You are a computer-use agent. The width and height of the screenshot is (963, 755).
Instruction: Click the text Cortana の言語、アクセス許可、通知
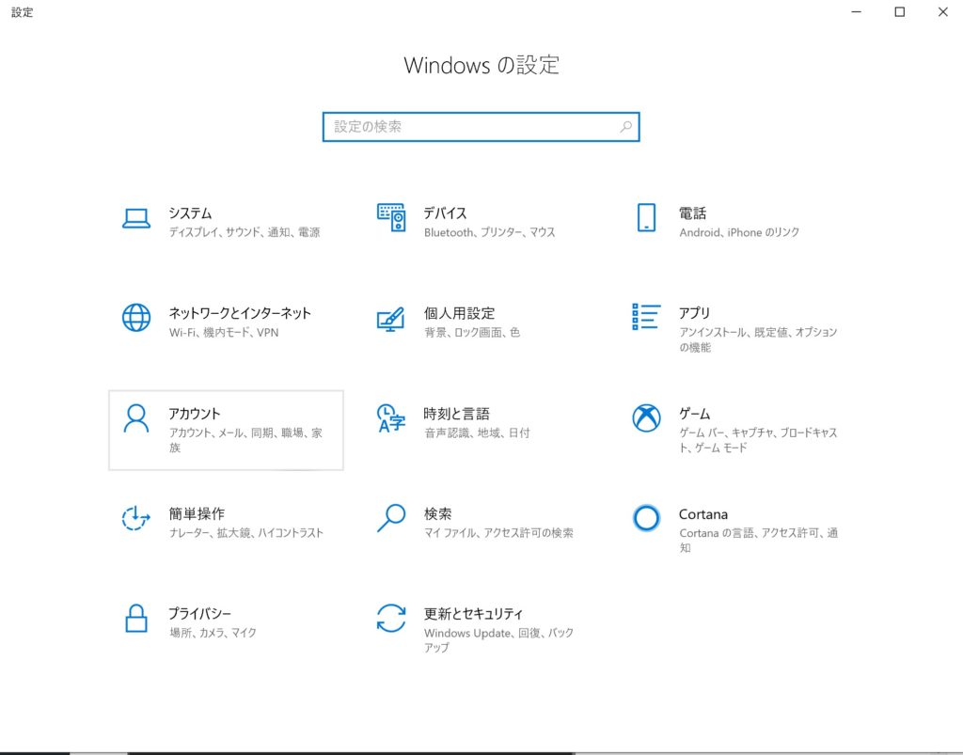(x=758, y=540)
